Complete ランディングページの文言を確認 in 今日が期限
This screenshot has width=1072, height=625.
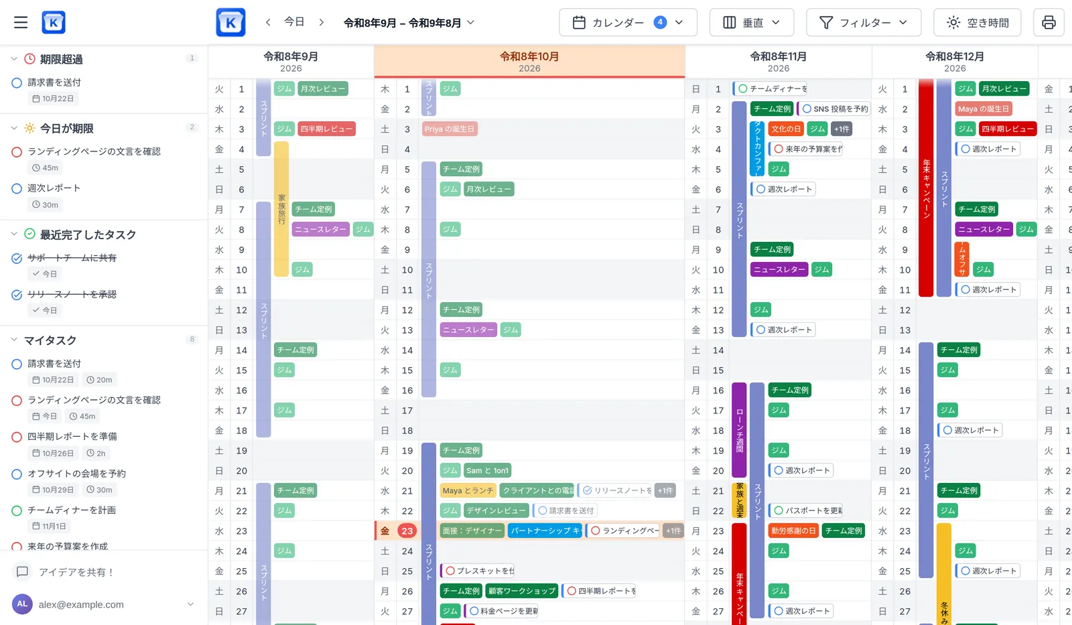[x=17, y=152]
